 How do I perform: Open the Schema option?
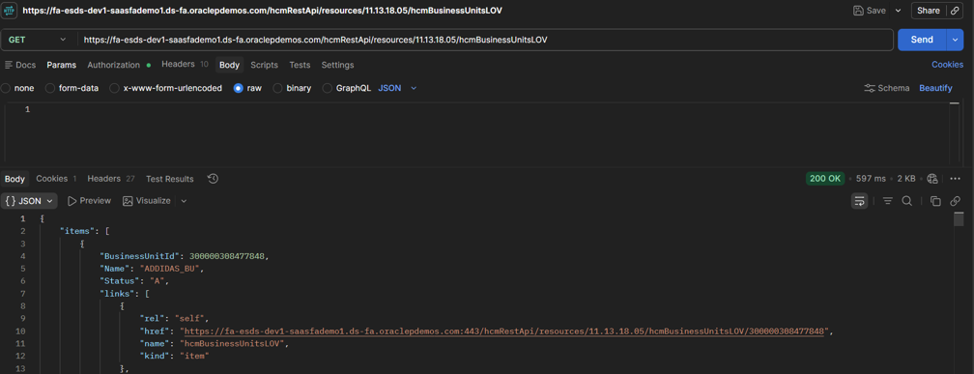click(886, 88)
